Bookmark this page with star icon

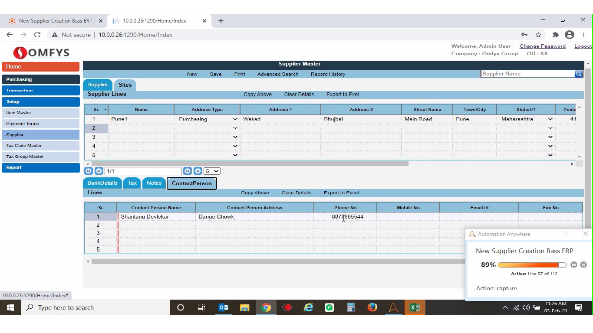[538, 35]
